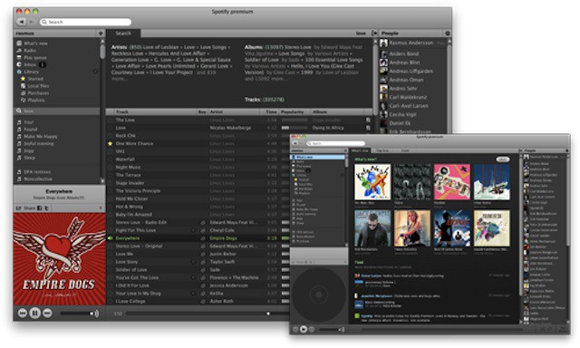The height and width of the screenshot is (348, 580).
Task: Select What's new in the small window sidebar
Action: point(318,157)
